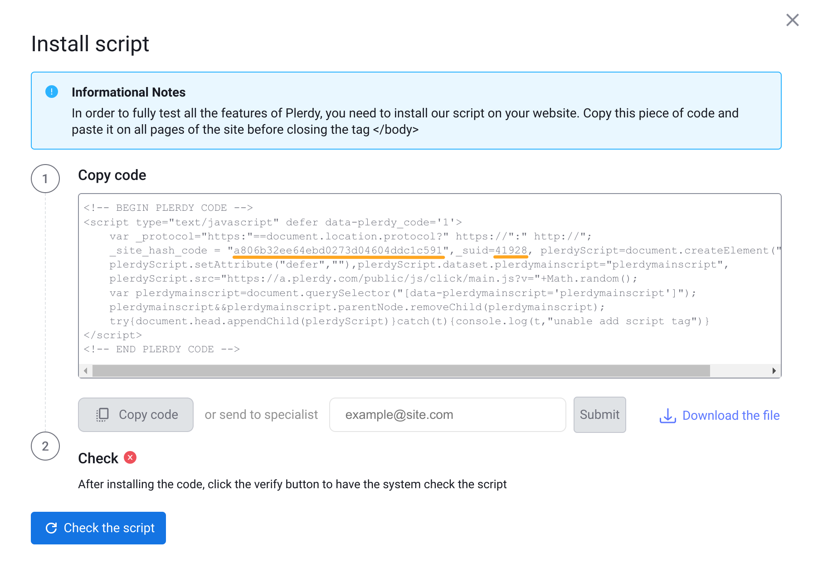Click the download arrow icon
The width and height of the screenshot is (813, 563).
pyautogui.click(x=667, y=415)
